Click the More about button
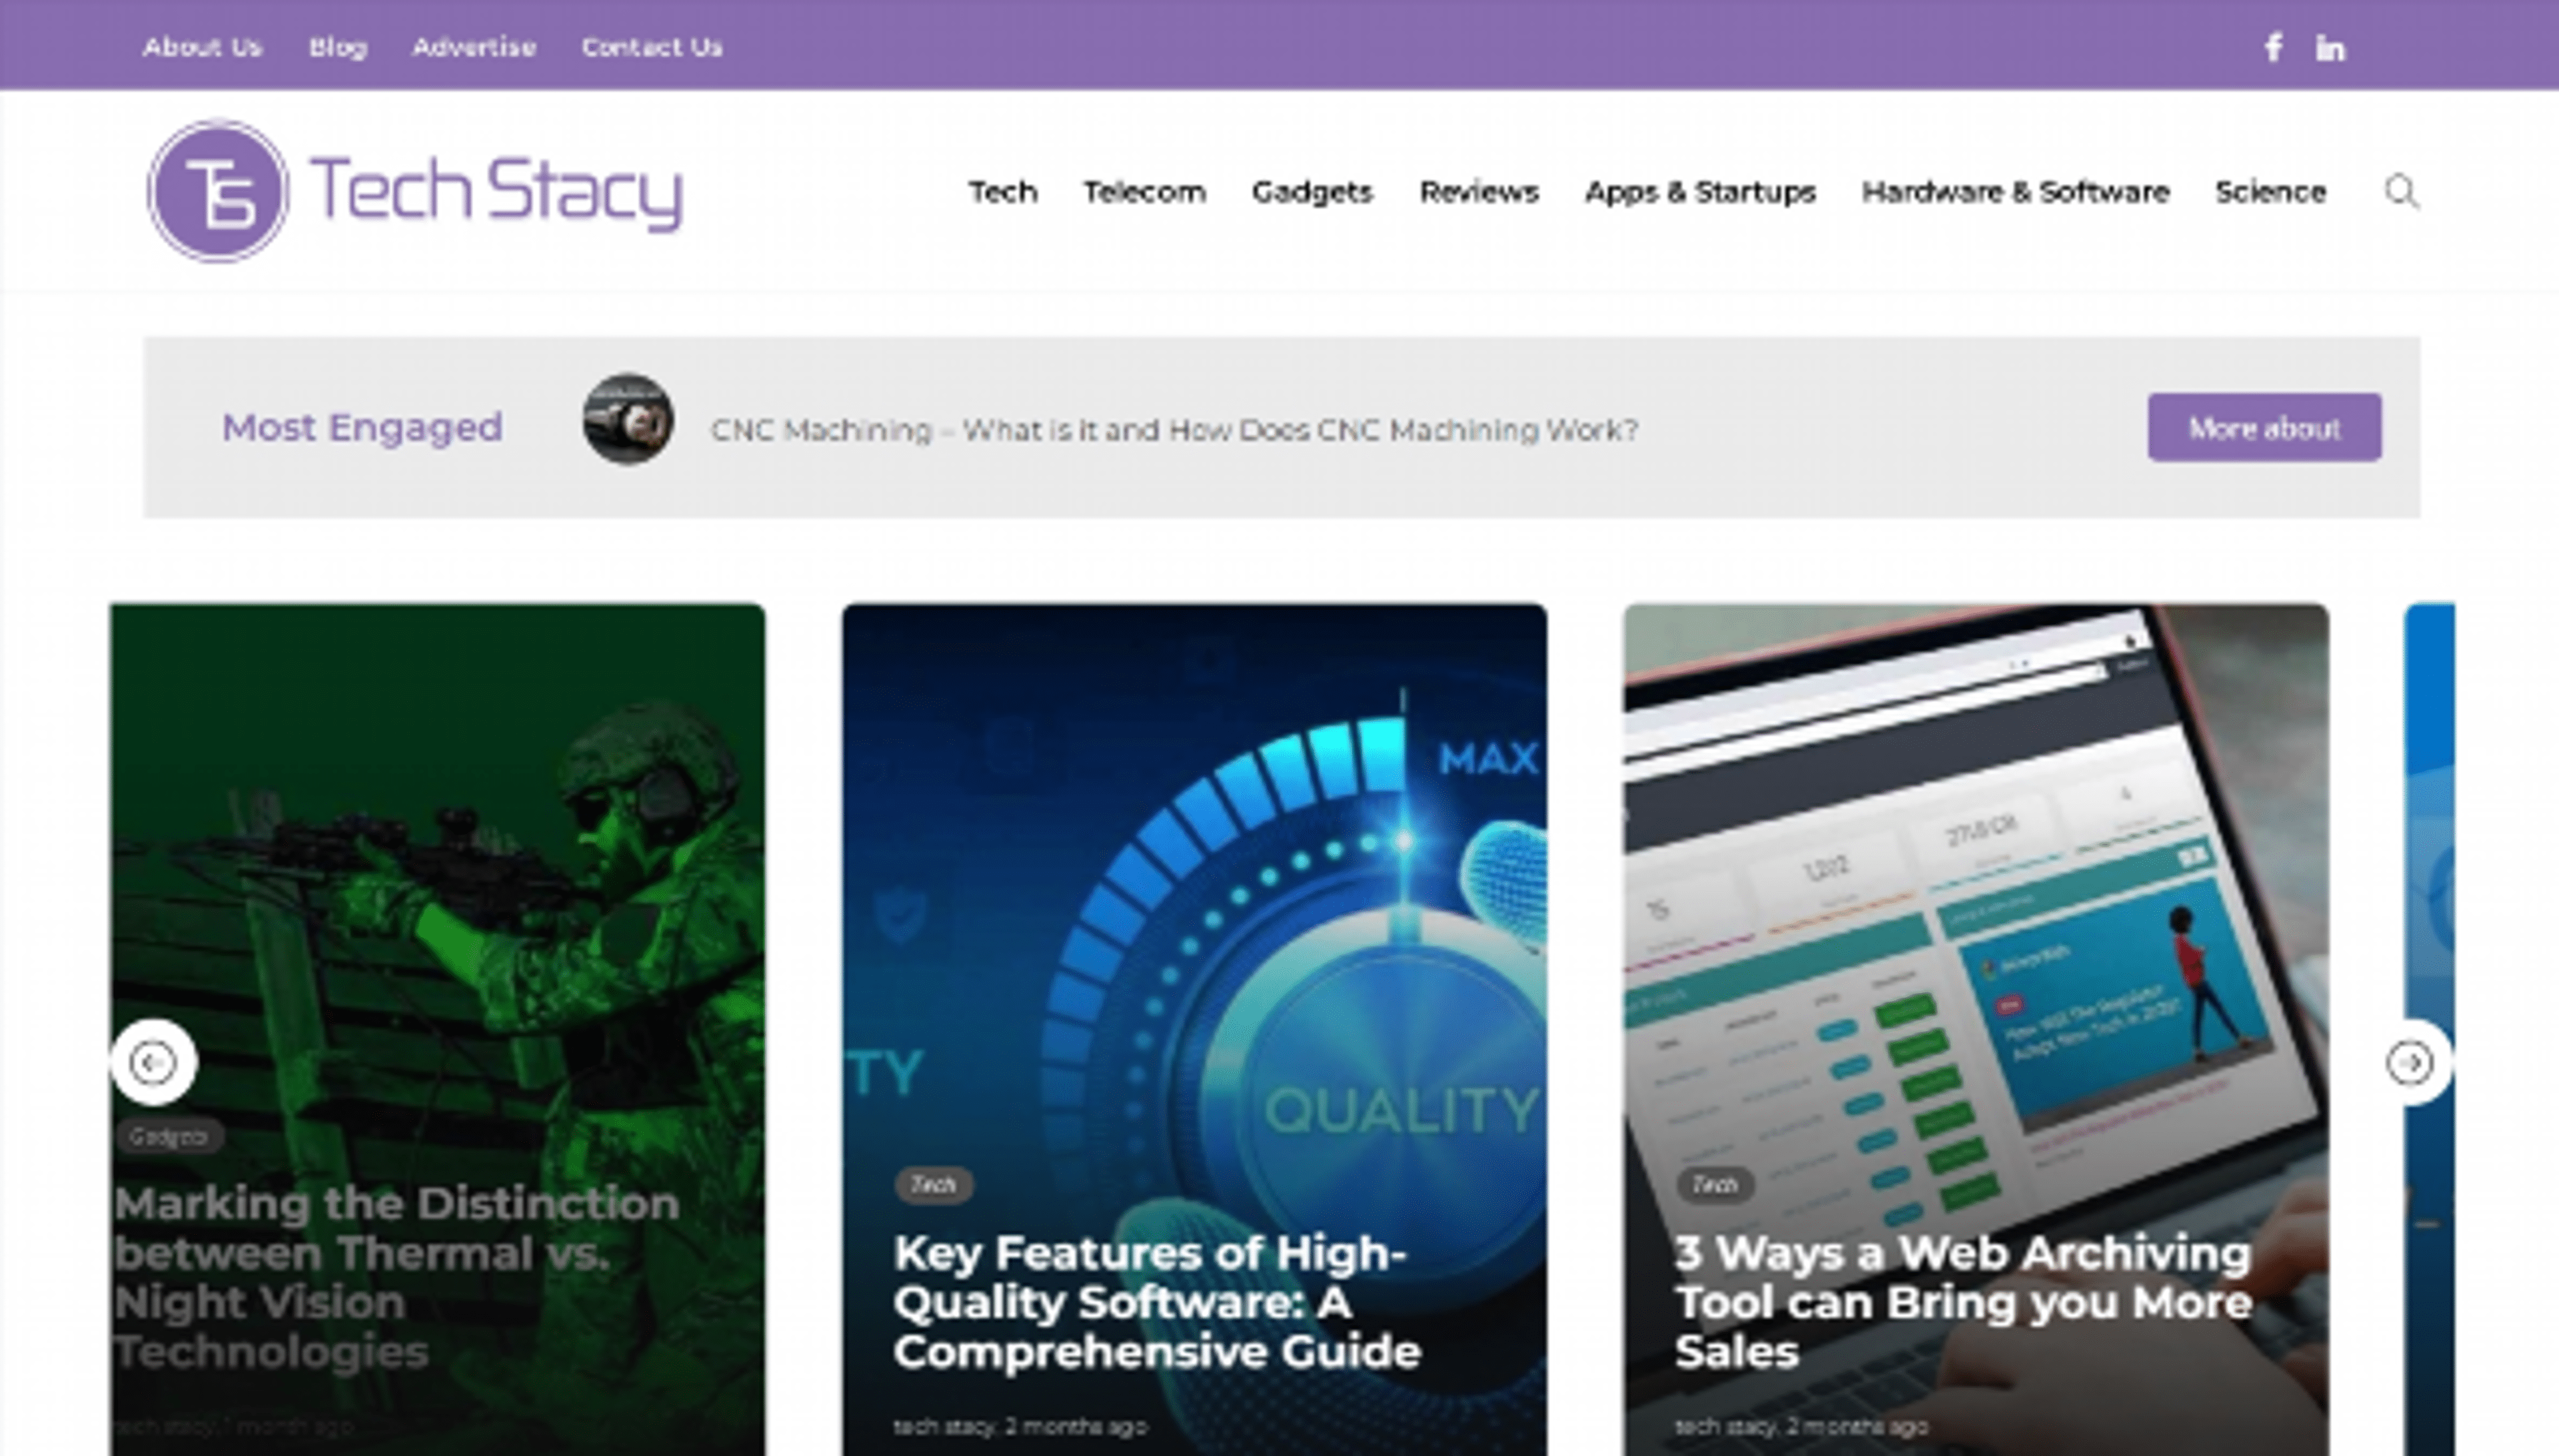2559x1456 pixels. [x=2265, y=428]
